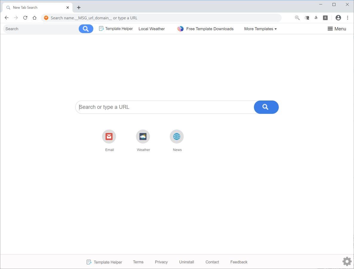Open the hamburger Menu at top right
354x269 pixels.
(x=336, y=29)
